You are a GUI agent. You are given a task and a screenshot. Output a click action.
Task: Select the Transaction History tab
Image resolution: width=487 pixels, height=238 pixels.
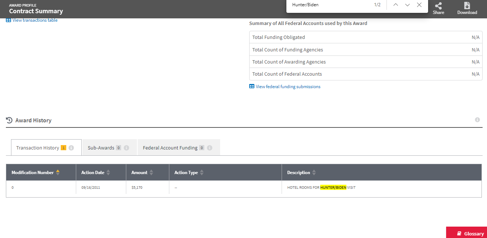click(38, 148)
